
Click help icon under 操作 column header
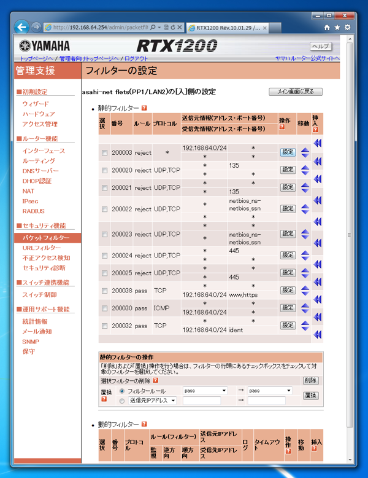282,127
